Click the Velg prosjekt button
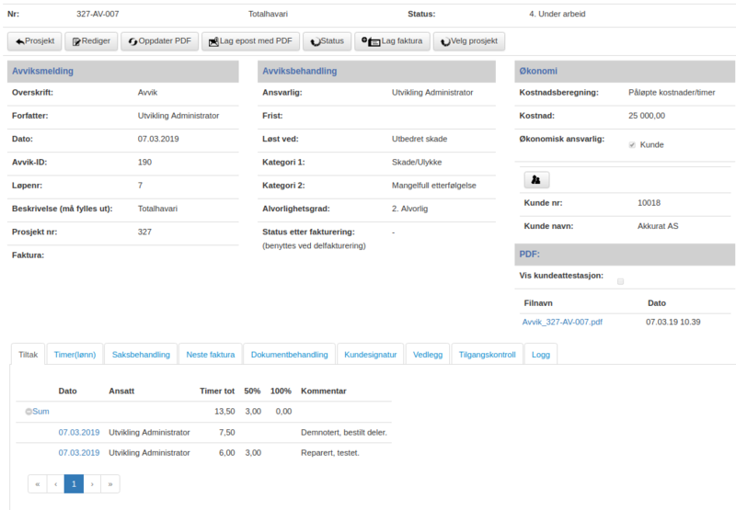Screen dimensions: 736x510 tap(468, 41)
